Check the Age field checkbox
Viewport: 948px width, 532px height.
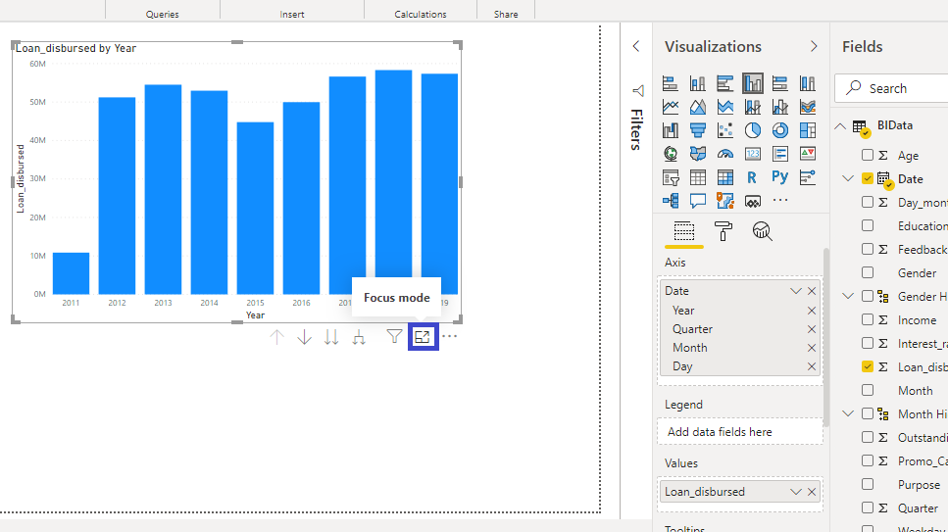click(868, 155)
